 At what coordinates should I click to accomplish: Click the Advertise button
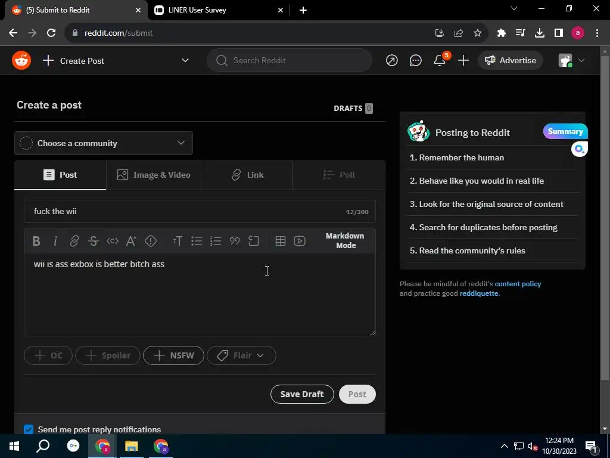511,60
